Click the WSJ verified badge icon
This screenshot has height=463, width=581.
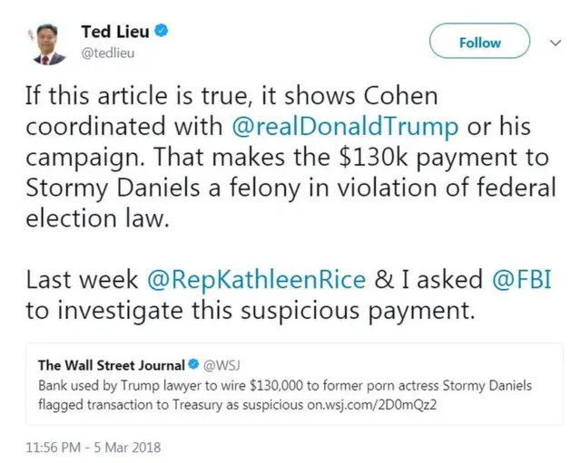coord(192,365)
